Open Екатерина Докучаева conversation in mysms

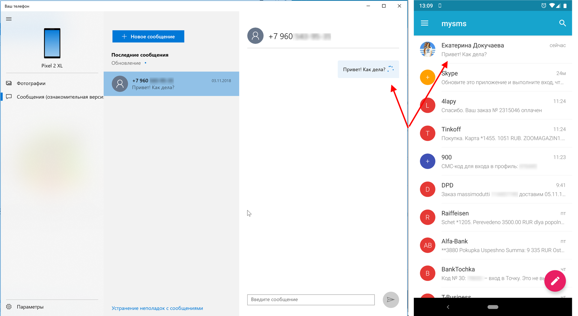tap(492, 50)
